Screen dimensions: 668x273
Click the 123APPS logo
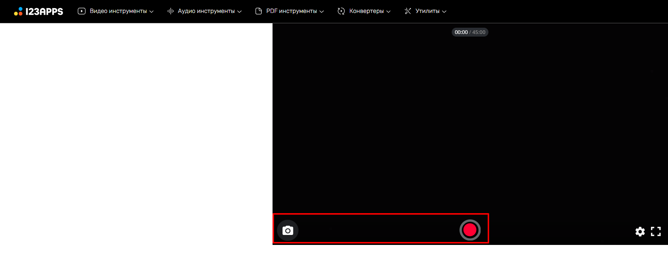[x=39, y=11]
